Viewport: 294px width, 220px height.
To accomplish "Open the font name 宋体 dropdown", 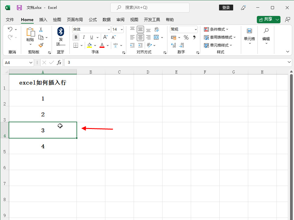I will (108, 29).
